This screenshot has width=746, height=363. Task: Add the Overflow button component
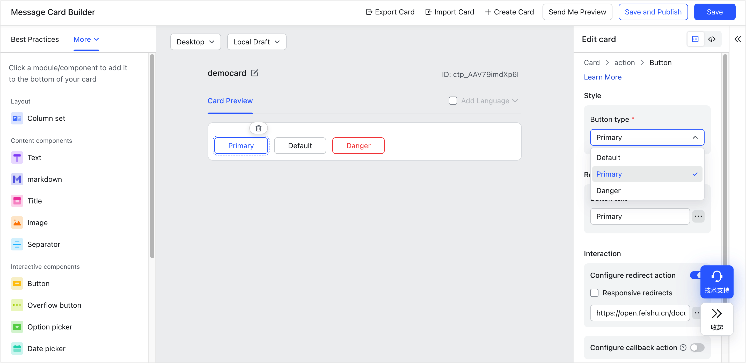point(46,305)
